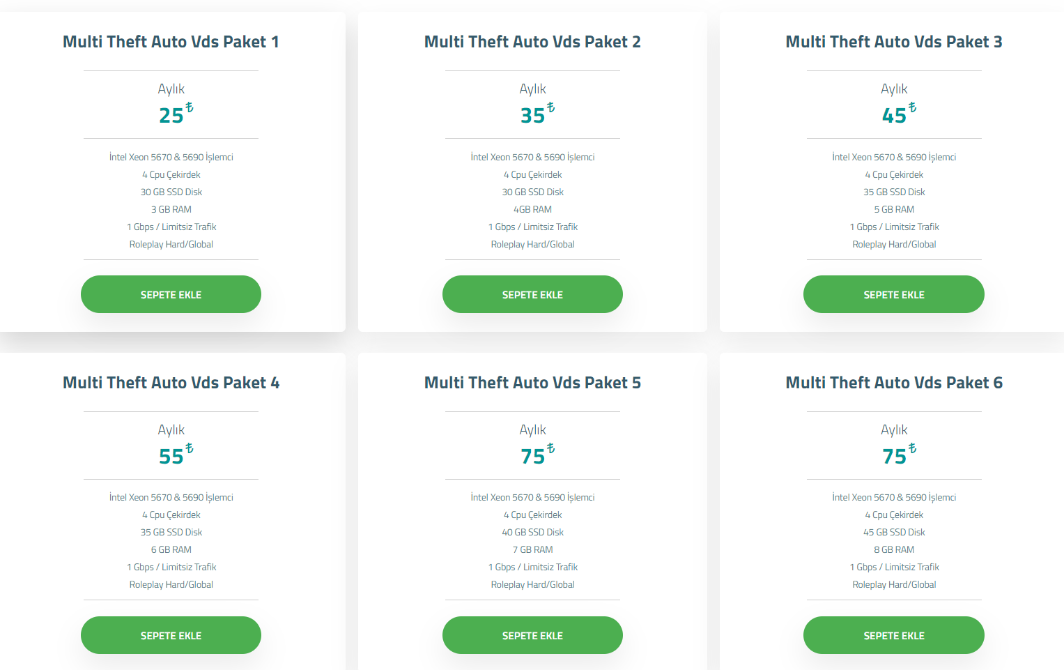Image resolution: width=1064 pixels, height=670 pixels.
Task: Click the 40 GB SSD Disk line in Paket 5
Action: (x=532, y=532)
